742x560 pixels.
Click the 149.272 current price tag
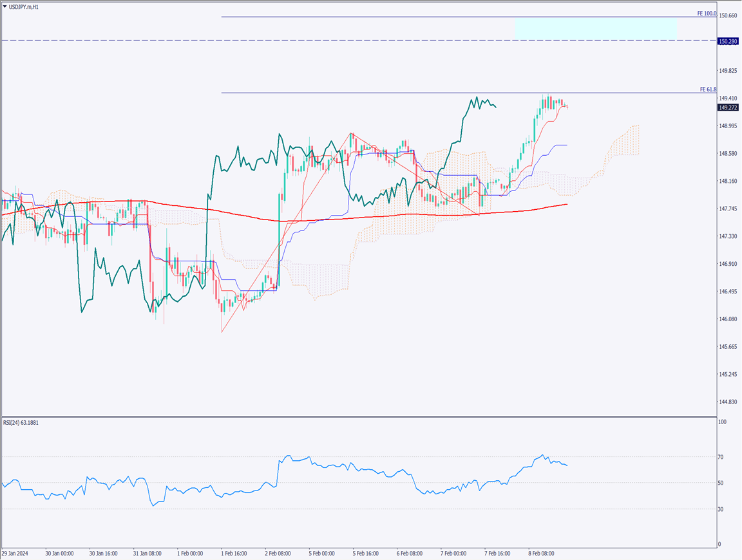tap(727, 107)
